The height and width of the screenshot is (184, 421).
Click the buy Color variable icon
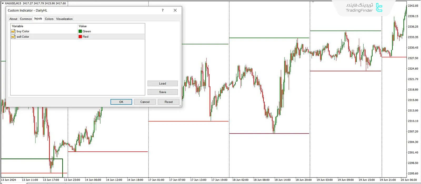point(13,31)
